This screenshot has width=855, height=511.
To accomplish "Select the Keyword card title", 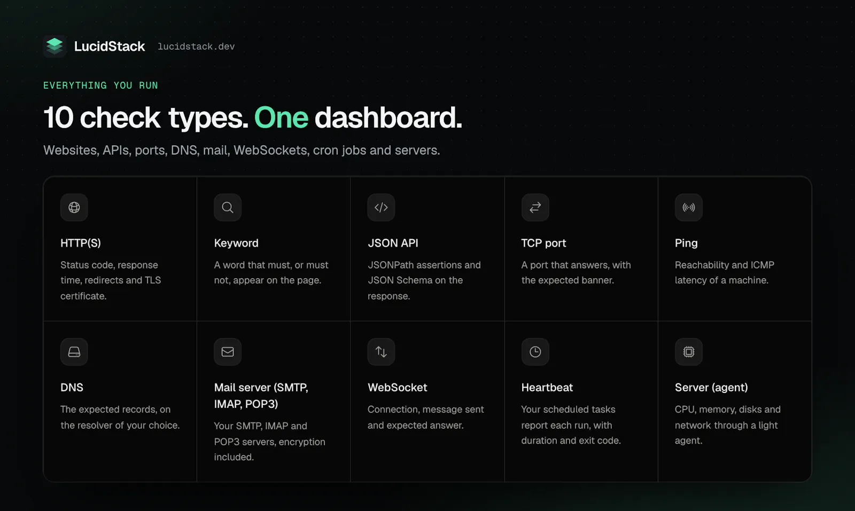I will (x=236, y=243).
